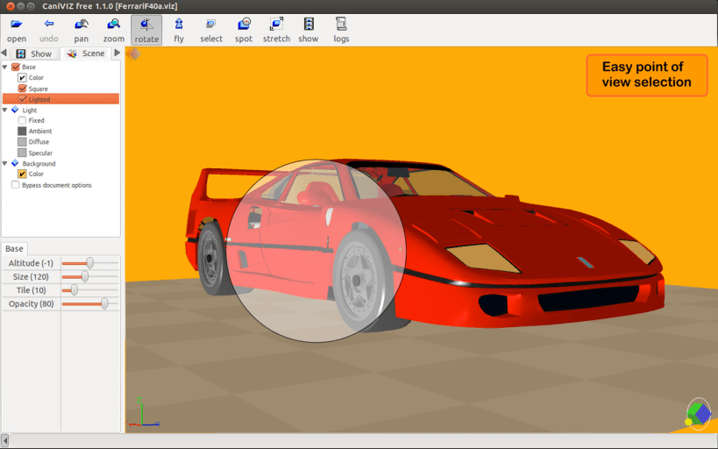Click the Size slider handle
The width and height of the screenshot is (718, 449).
click(85, 276)
